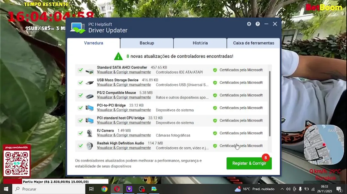The width and height of the screenshot is (347, 194).
Task: Open Task View in the taskbar
Action: tap(91, 189)
